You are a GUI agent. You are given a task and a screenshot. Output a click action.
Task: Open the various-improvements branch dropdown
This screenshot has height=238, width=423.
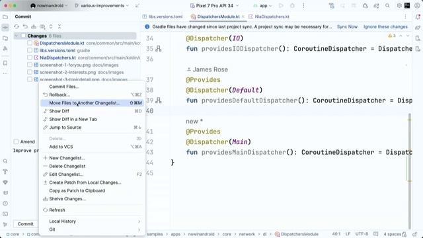click(102, 6)
